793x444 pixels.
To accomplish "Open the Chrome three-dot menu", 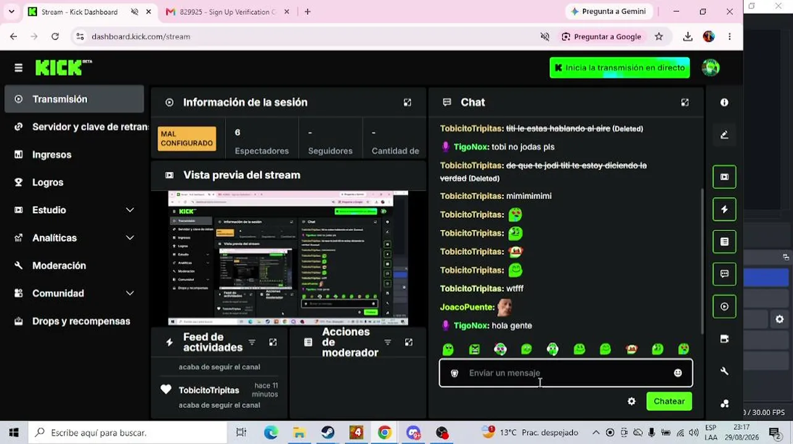I will pos(729,36).
